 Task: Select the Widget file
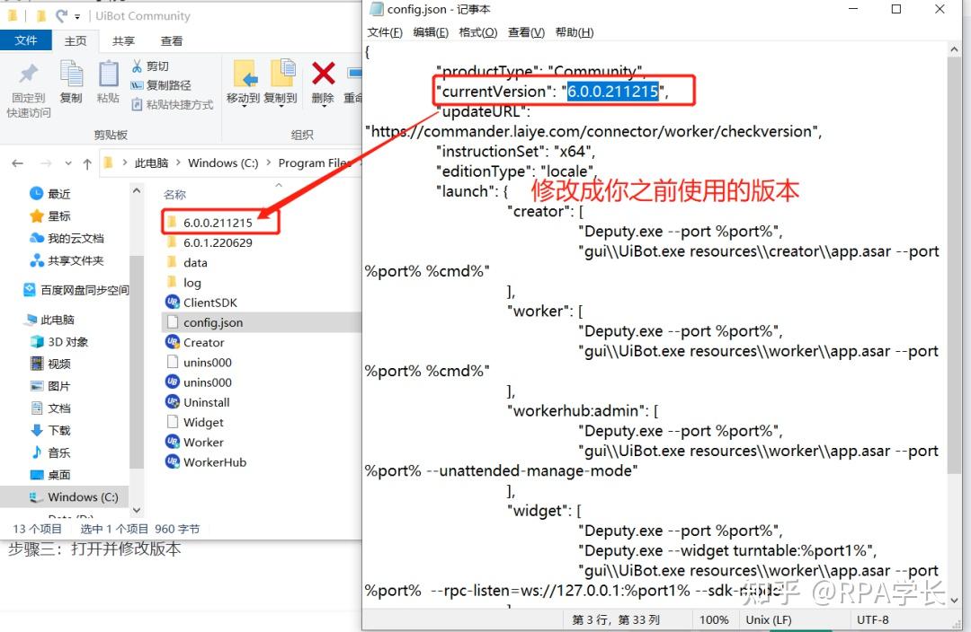[x=196, y=422]
